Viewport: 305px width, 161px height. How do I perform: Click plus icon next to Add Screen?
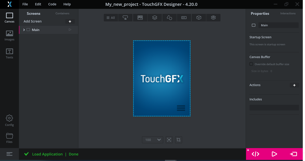click(x=70, y=22)
